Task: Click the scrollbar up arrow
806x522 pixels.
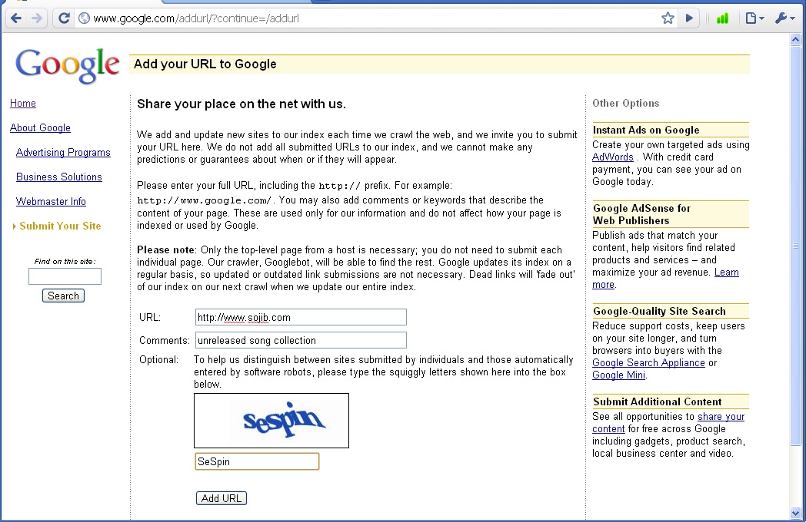Action: coord(795,39)
